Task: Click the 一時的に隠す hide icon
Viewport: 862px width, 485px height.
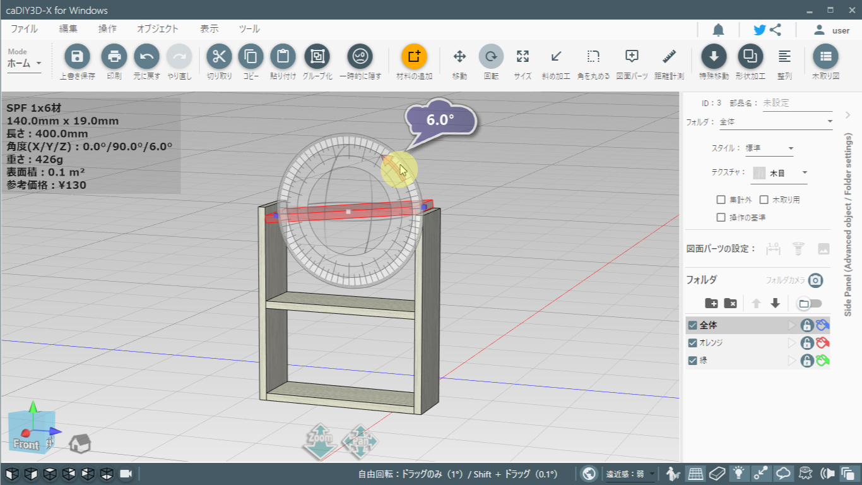Action: pyautogui.click(x=360, y=57)
